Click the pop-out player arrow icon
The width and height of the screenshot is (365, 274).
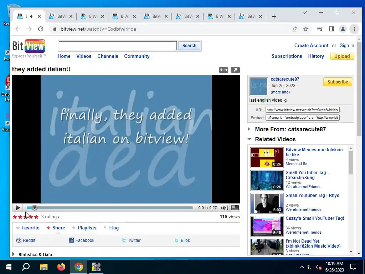pos(235,70)
